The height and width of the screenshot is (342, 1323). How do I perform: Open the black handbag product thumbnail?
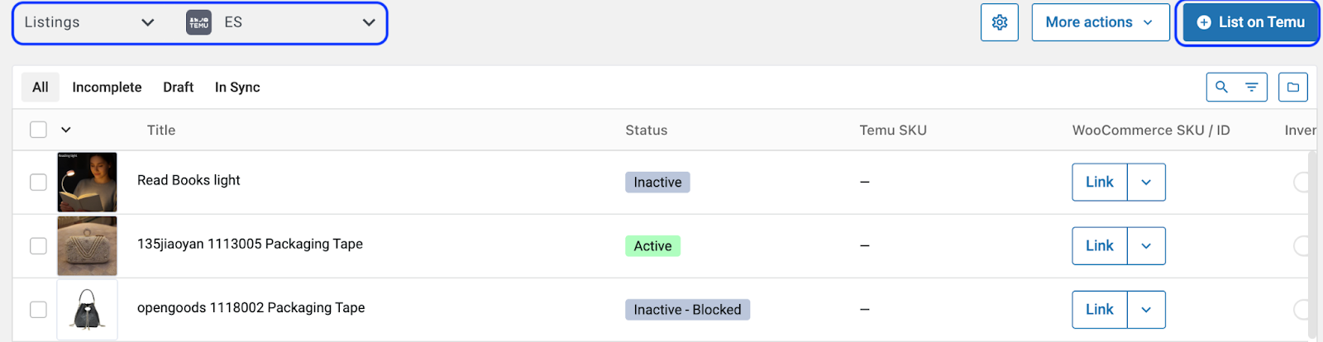point(87,309)
